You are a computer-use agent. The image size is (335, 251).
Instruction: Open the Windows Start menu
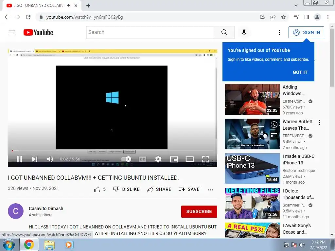point(9,244)
